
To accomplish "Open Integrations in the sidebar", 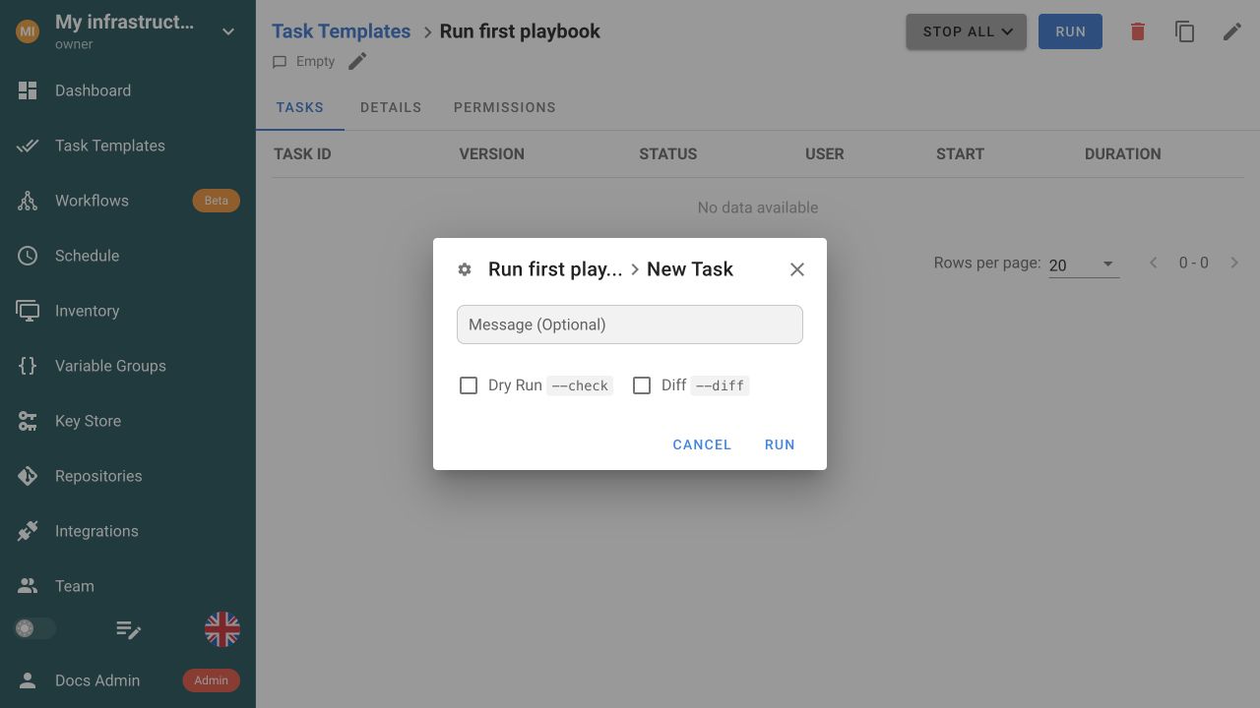I will click(x=128, y=531).
